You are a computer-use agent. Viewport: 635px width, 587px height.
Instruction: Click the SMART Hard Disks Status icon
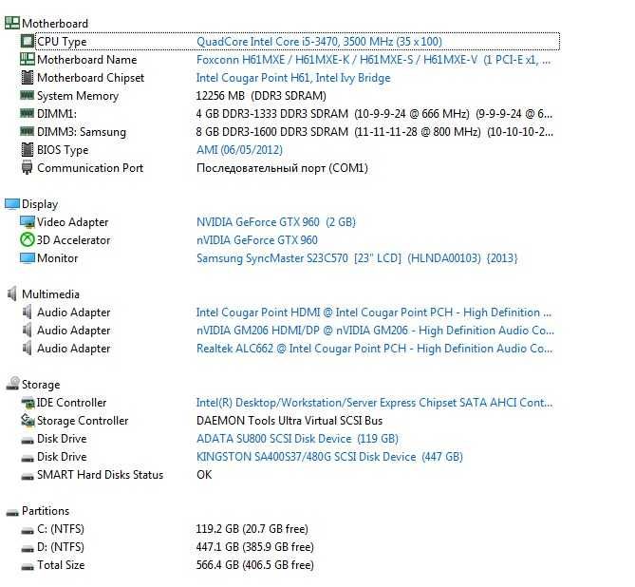point(28,476)
